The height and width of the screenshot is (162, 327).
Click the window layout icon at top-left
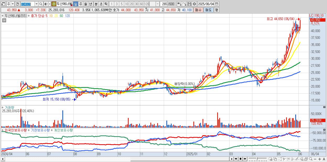tap(3, 4)
